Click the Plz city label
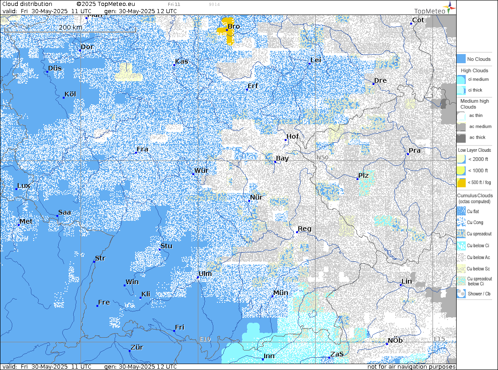Screen dimensions: 498x370 [364, 175]
